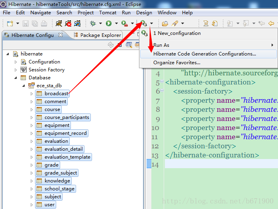Close the Hibernate Configurations tab with its X
278x209 pixels.
[61, 35]
